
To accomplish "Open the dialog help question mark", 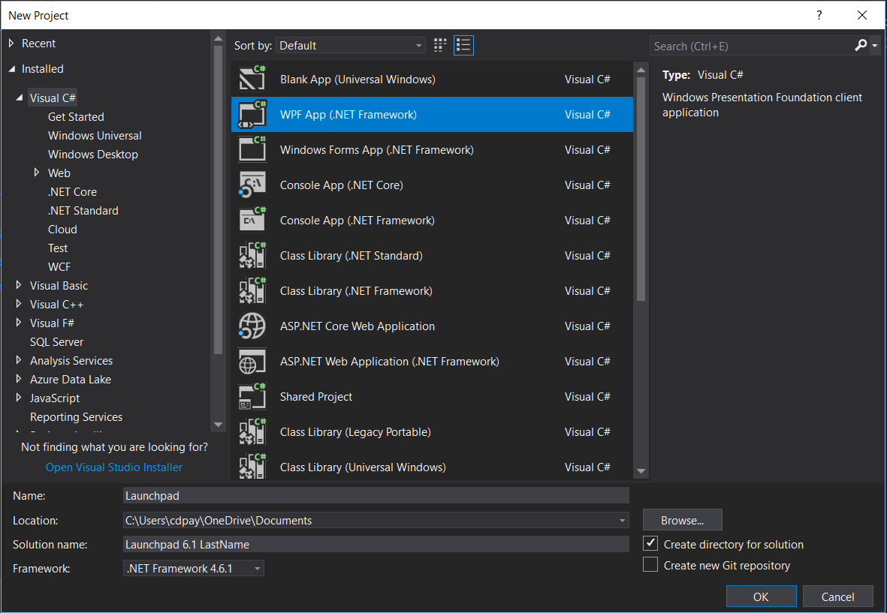I will click(x=819, y=15).
